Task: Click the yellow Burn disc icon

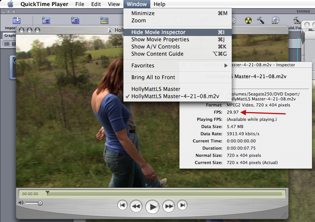Action: (248, 20)
